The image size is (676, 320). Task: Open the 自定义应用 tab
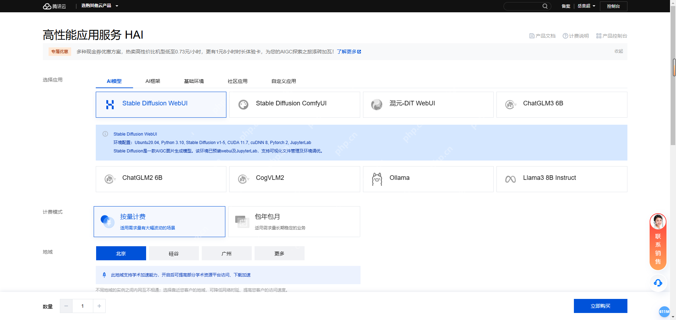pyautogui.click(x=284, y=81)
